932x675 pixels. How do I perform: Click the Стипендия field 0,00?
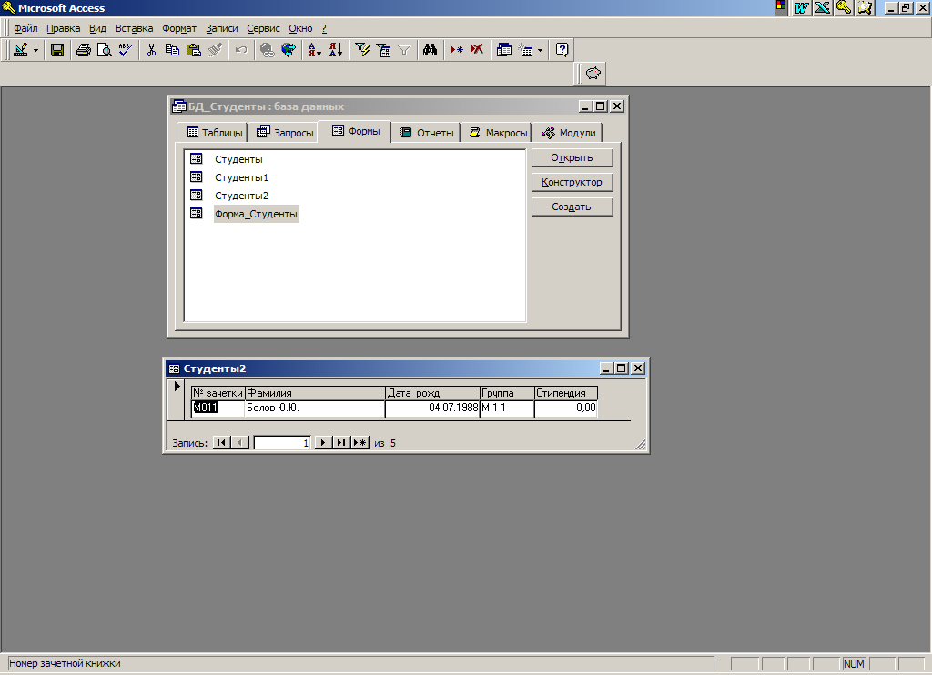coord(566,408)
